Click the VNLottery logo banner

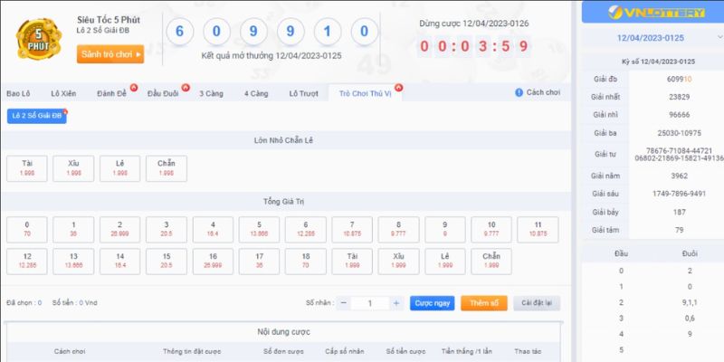point(653,12)
